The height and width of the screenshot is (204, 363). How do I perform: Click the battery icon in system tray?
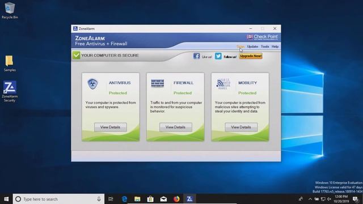click(x=316, y=199)
